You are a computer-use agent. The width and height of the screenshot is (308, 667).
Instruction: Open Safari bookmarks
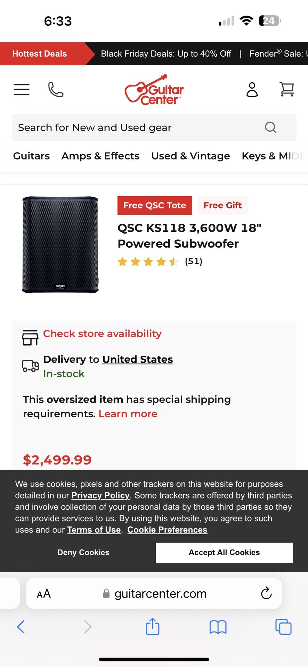point(218,627)
